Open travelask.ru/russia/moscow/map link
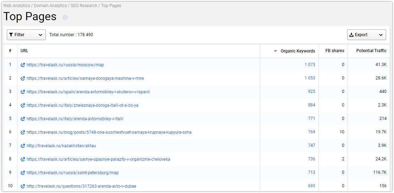The image size is (394, 193). coord(65,65)
